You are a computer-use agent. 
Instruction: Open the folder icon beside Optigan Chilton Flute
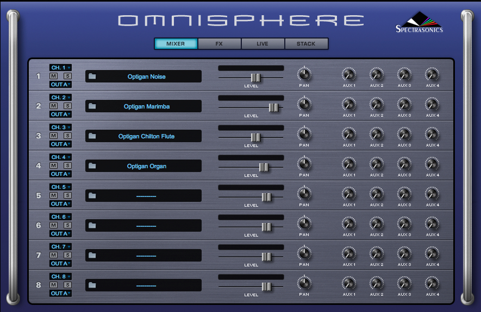(x=92, y=136)
